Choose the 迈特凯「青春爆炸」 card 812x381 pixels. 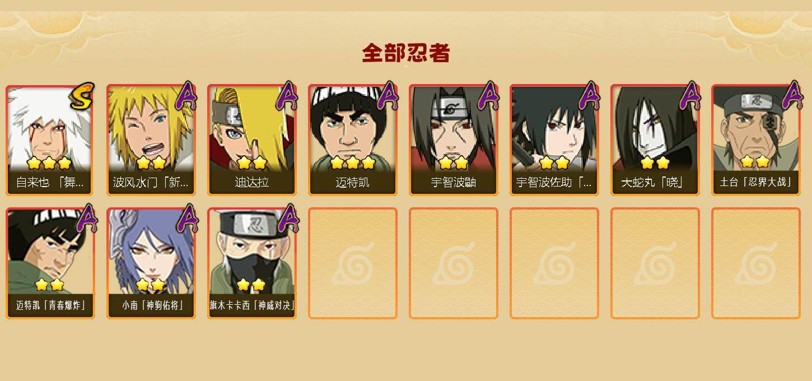coord(50,263)
